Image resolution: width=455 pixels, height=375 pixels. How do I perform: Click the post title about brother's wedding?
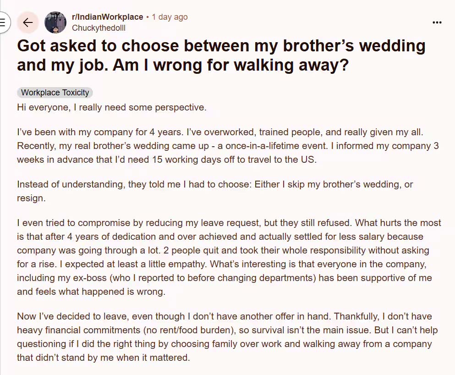pos(221,46)
